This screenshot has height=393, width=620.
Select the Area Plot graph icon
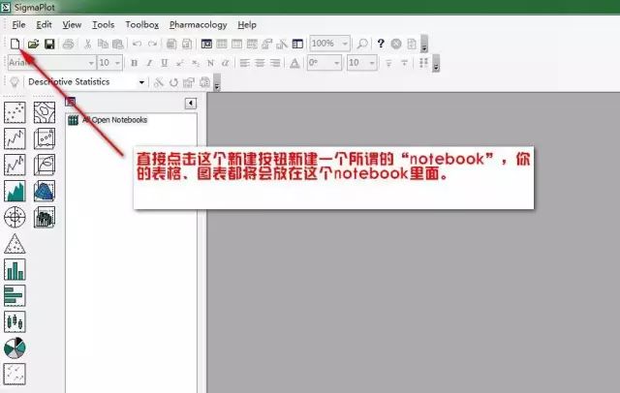15,191
